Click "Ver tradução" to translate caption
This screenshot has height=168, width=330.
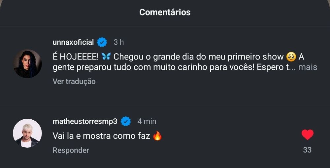[x=74, y=82]
